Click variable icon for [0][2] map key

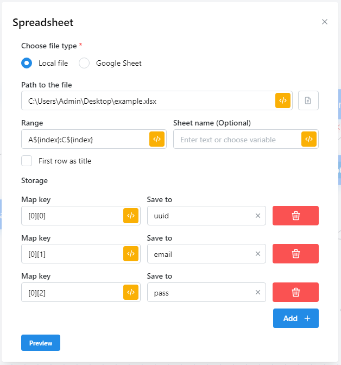coord(131,292)
